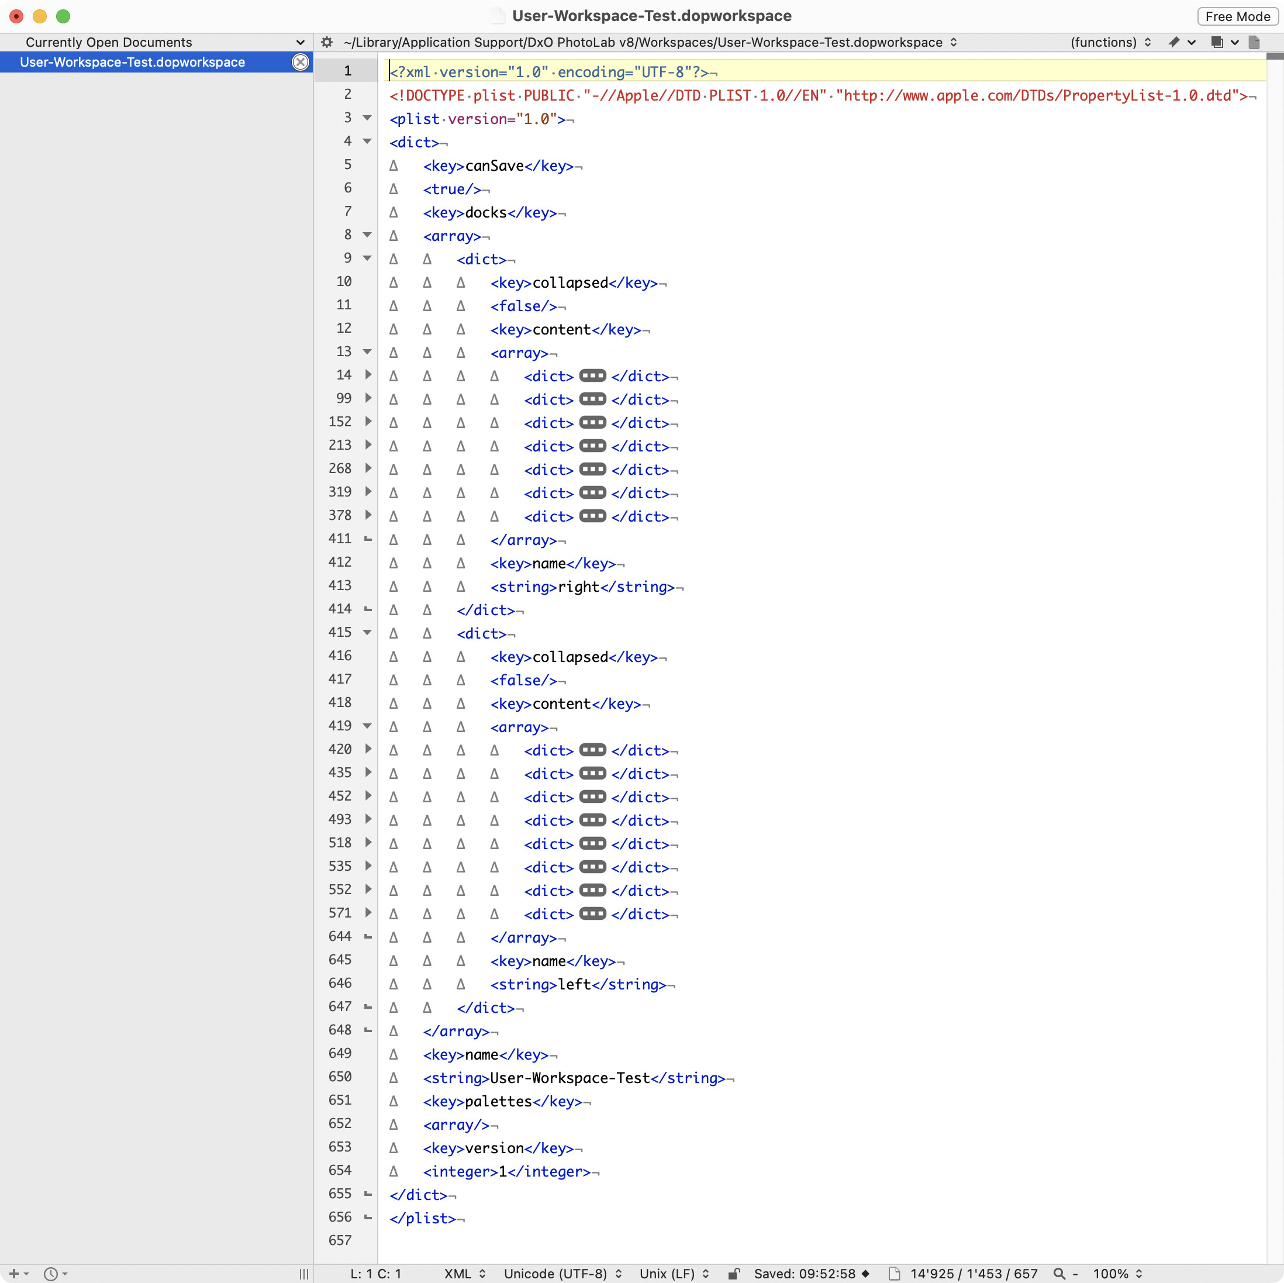Click the document statistics page icon

pos(895,1274)
